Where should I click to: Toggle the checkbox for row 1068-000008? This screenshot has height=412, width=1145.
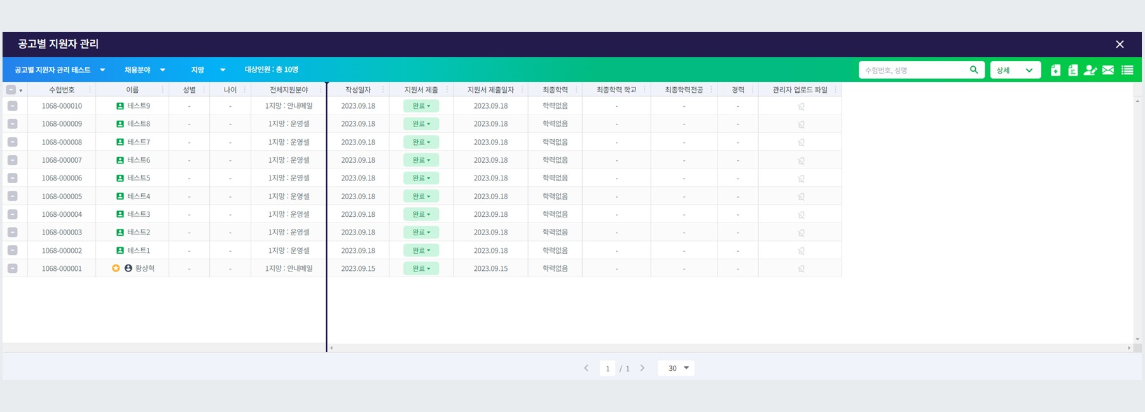(x=13, y=142)
